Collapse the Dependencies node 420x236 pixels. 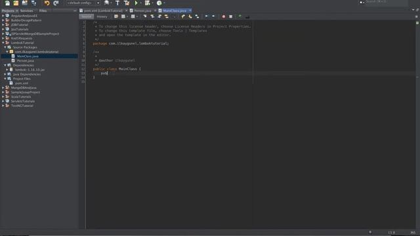(5, 66)
